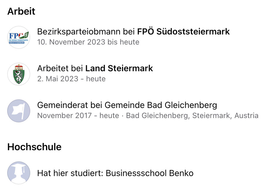The height and width of the screenshot is (193, 275).
Task: Click the Arbeitet bei text before Land Steiermark
Action: (x=60, y=68)
